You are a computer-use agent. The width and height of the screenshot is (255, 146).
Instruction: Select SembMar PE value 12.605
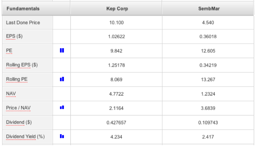(208, 51)
